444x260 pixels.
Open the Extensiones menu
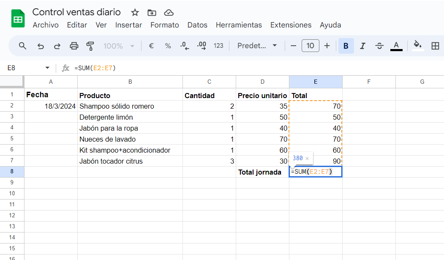point(291,25)
